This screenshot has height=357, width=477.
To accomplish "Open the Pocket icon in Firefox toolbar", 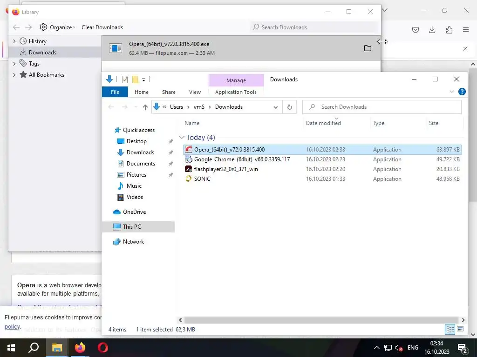I will (415, 30).
